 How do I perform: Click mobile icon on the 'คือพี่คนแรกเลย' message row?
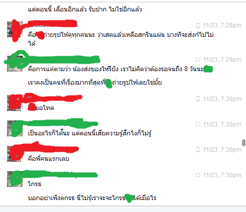coord(198,150)
